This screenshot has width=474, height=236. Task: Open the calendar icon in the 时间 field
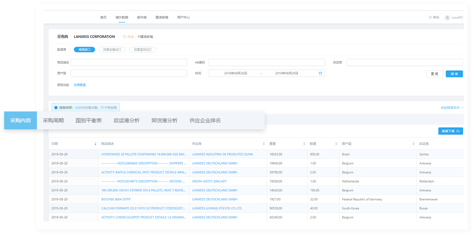(320, 73)
